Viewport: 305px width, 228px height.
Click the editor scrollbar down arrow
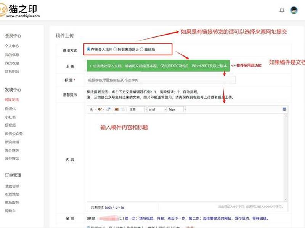286,199
